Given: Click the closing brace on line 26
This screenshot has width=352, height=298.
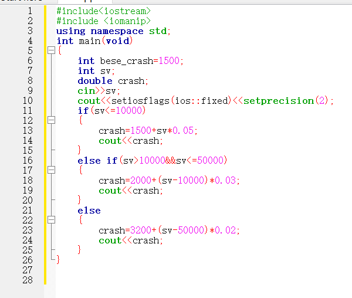Looking at the screenshot, I should pyautogui.click(x=58, y=260).
